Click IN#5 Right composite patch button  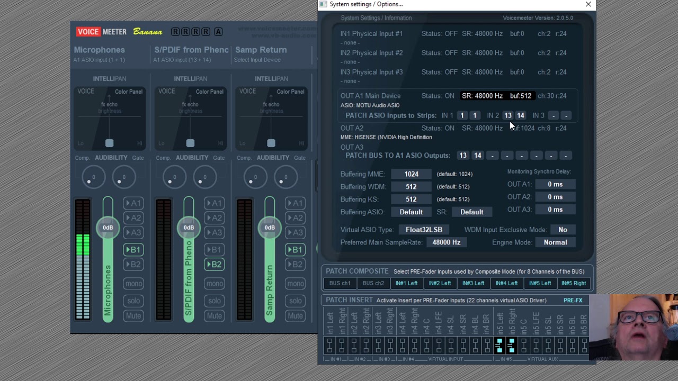[x=574, y=283]
